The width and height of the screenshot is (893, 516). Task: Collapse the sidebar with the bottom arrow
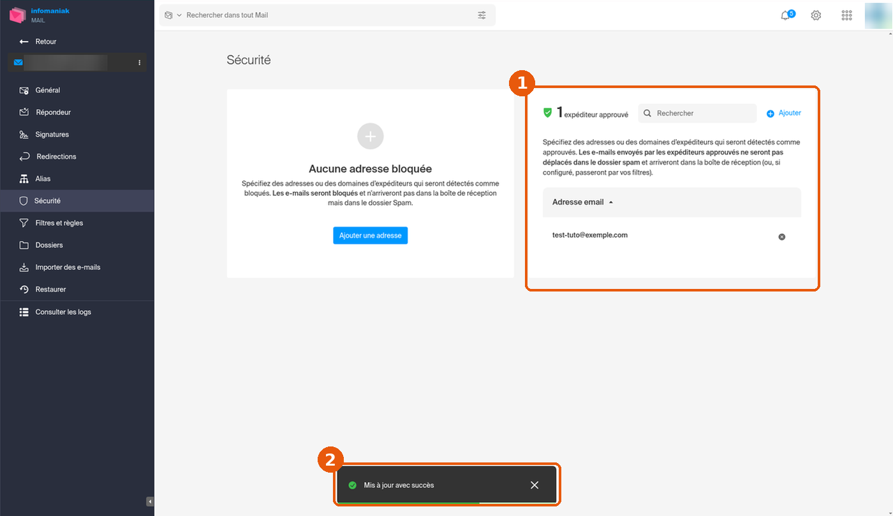point(150,501)
